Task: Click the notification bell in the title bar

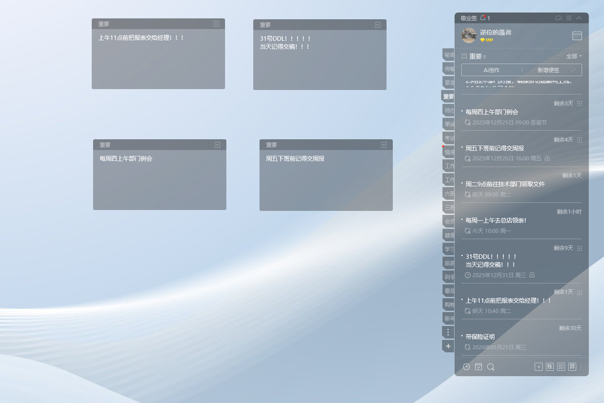Action: (x=483, y=18)
